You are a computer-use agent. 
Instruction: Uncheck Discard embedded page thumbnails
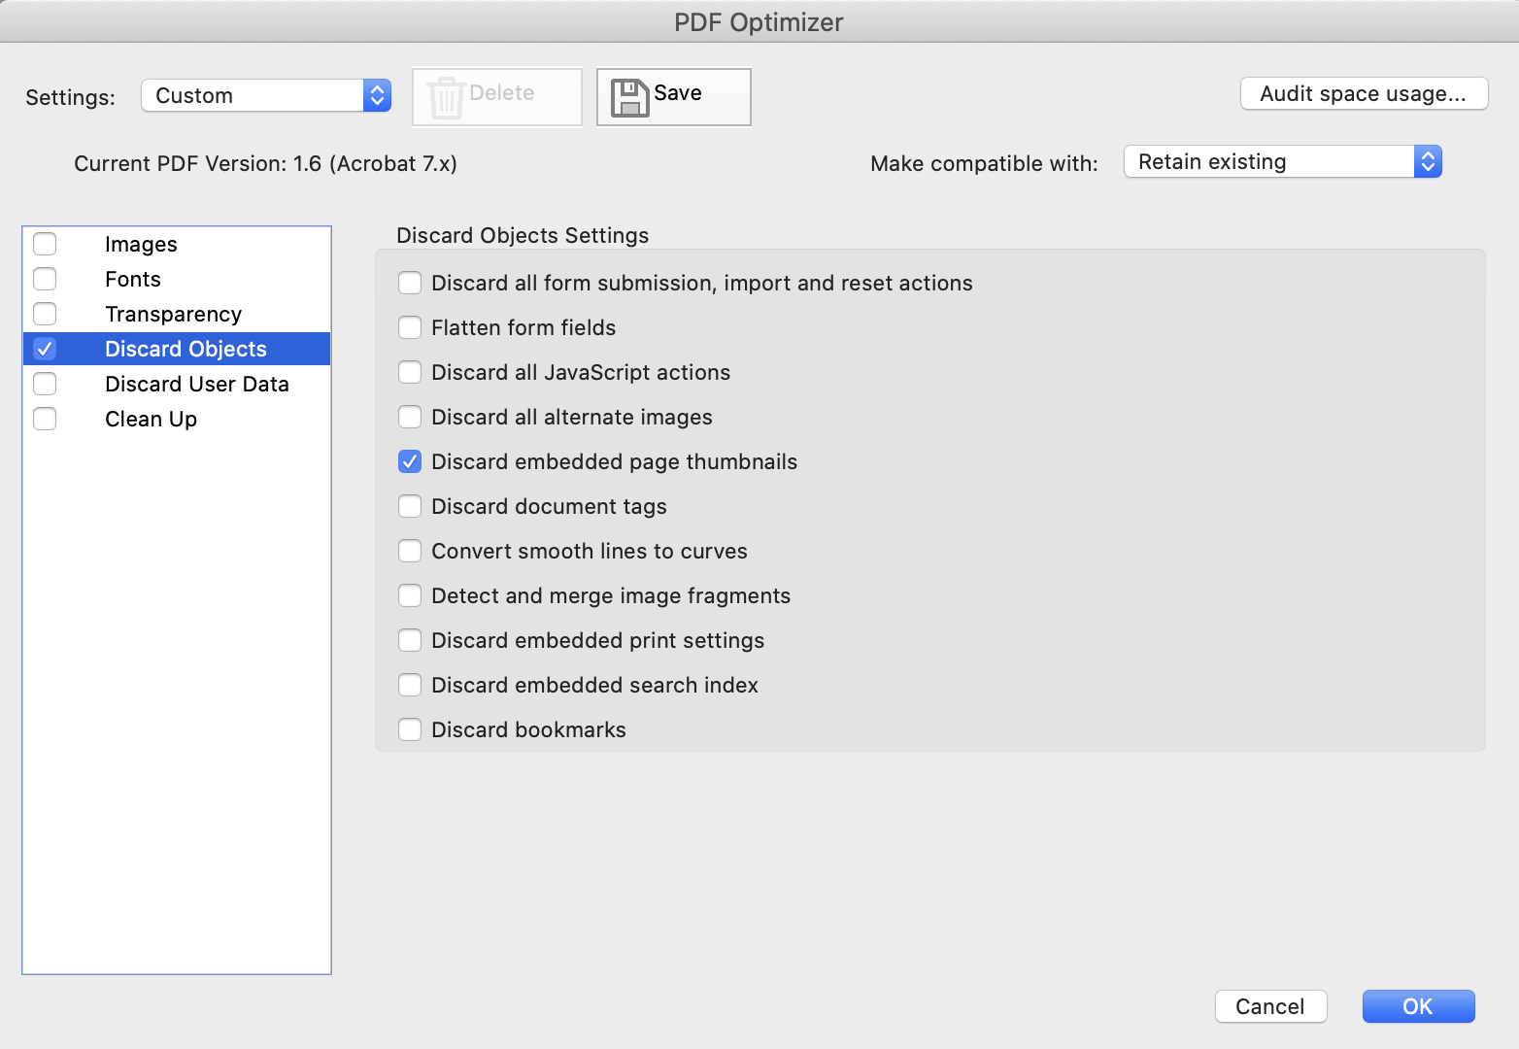coord(410,461)
